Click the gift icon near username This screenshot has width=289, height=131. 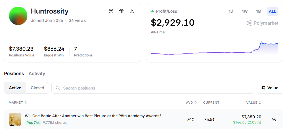121,11
